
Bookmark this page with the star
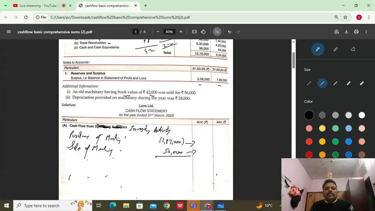[345, 17]
